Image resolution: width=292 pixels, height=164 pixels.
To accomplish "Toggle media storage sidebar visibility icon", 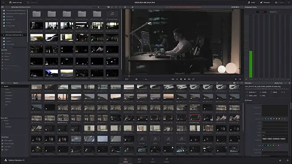I will click(x=3, y=7).
